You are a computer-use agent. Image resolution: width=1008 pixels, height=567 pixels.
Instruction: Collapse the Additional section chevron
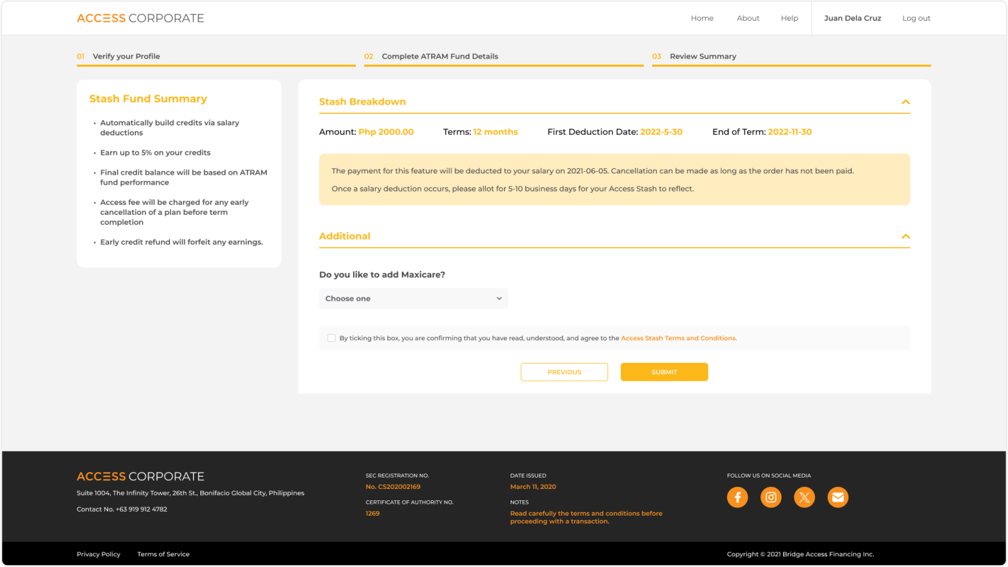click(x=905, y=236)
